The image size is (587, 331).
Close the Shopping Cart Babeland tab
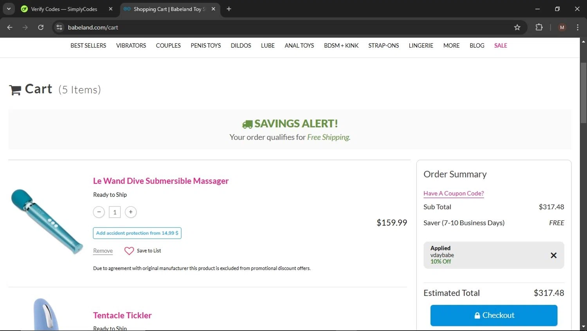(213, 9)
